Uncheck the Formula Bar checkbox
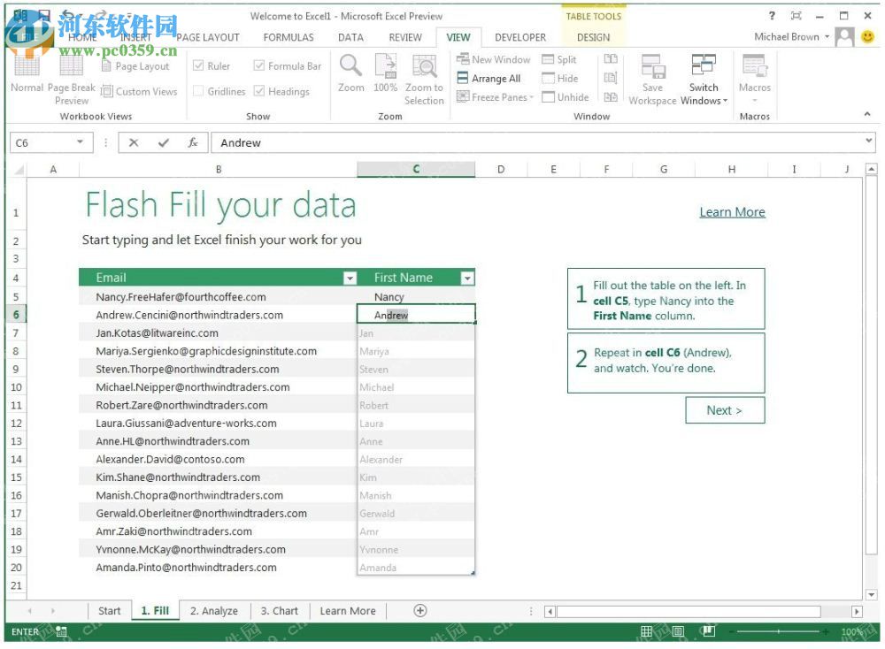Screen dimensions: 885x649 click(259, 65)
